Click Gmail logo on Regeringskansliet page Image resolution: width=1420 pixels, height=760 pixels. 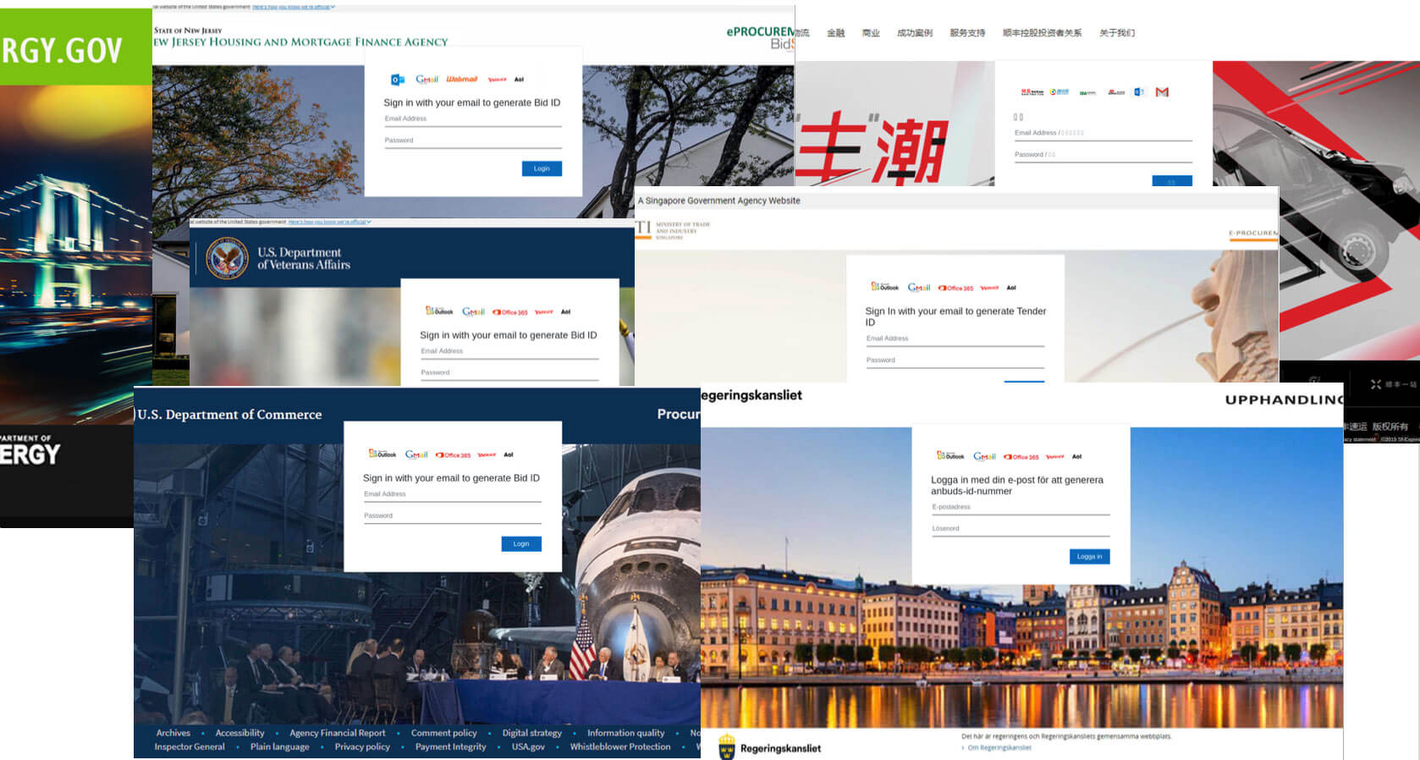point(985,456)
